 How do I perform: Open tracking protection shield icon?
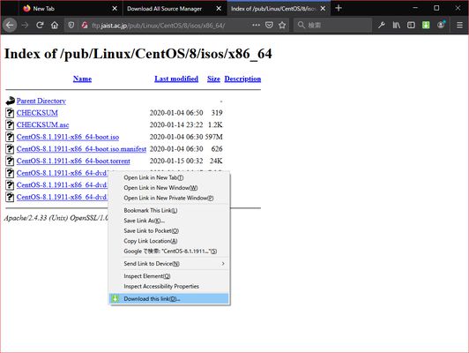pos(71,25)
